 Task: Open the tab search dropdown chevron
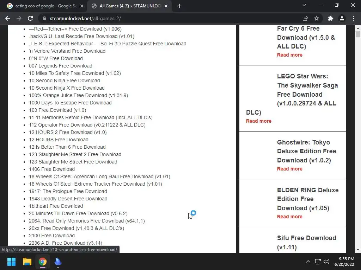(x=304, y=5)
